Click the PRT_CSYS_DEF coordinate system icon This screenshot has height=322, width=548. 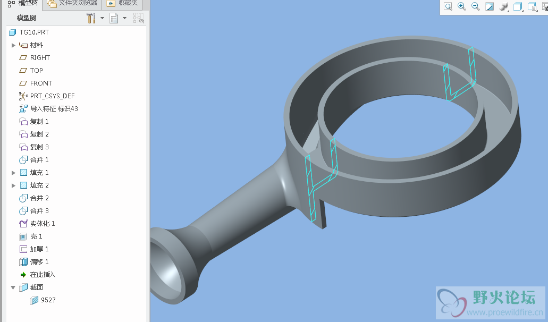point(23,96)
